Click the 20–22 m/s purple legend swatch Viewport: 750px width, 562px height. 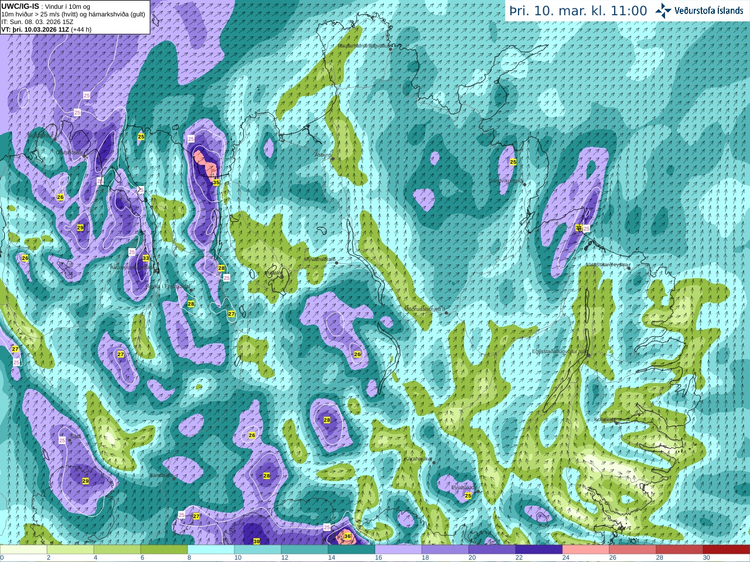492,550
